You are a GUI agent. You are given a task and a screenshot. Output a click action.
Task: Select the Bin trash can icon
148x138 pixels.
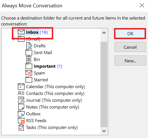(29, 59)
